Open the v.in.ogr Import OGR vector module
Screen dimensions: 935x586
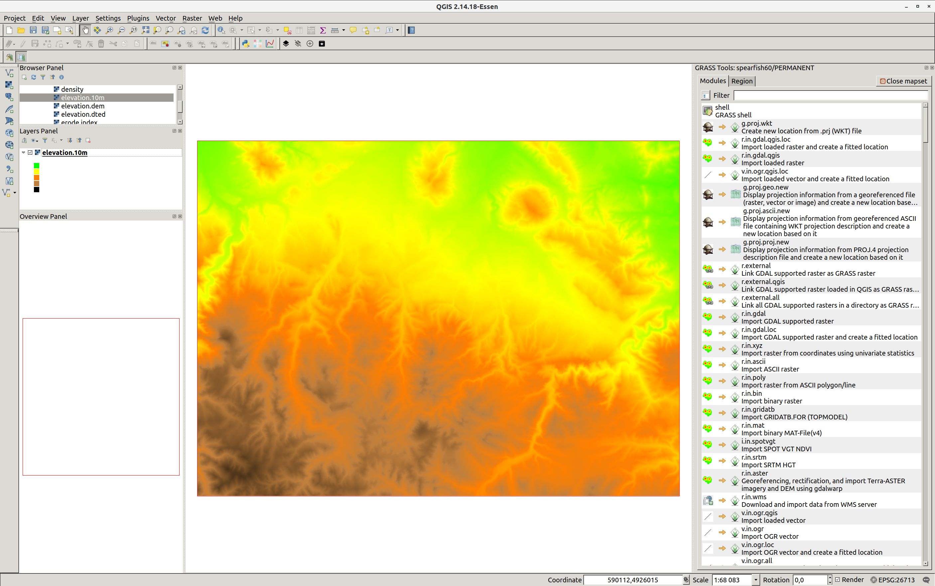[x=811, y=532]
